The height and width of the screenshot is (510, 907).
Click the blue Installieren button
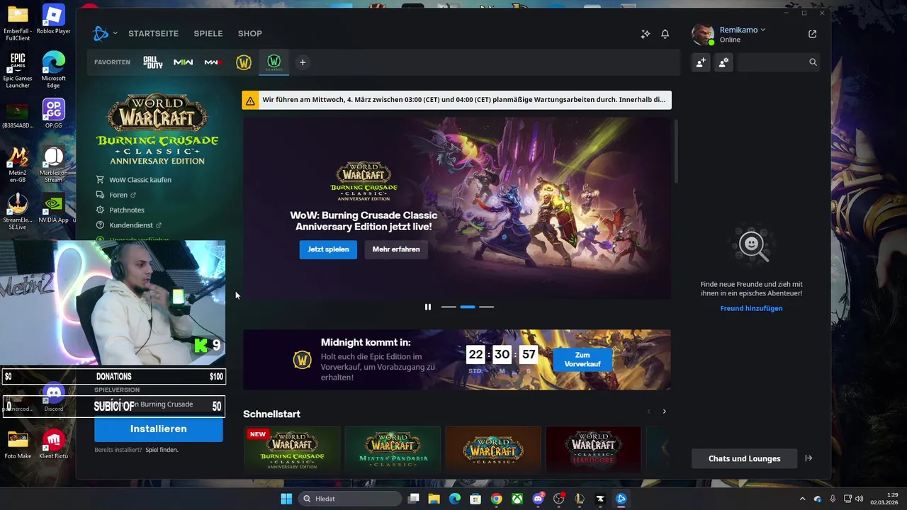click(159, 429)
